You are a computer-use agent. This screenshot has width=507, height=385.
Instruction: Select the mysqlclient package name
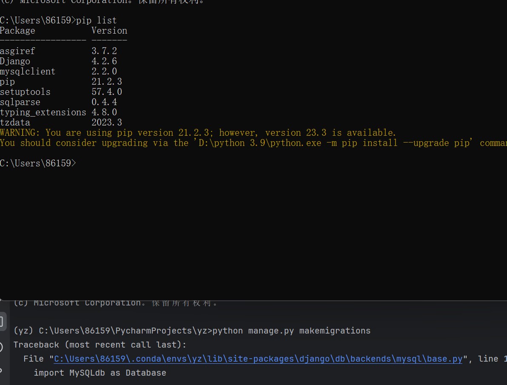[x=28, y=71]
